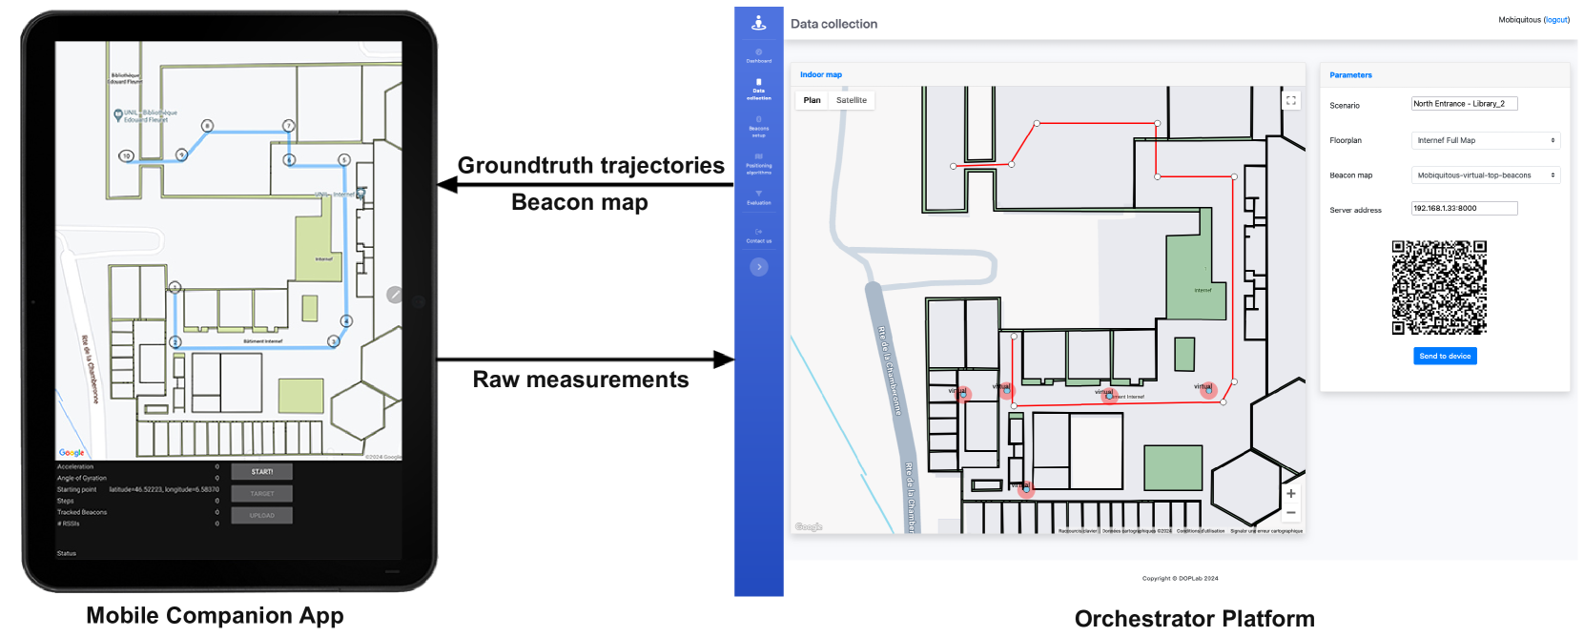Open Raccourcis clavier map link
This screenshot has width=1584, height=637.
[x=1079, y=531]
